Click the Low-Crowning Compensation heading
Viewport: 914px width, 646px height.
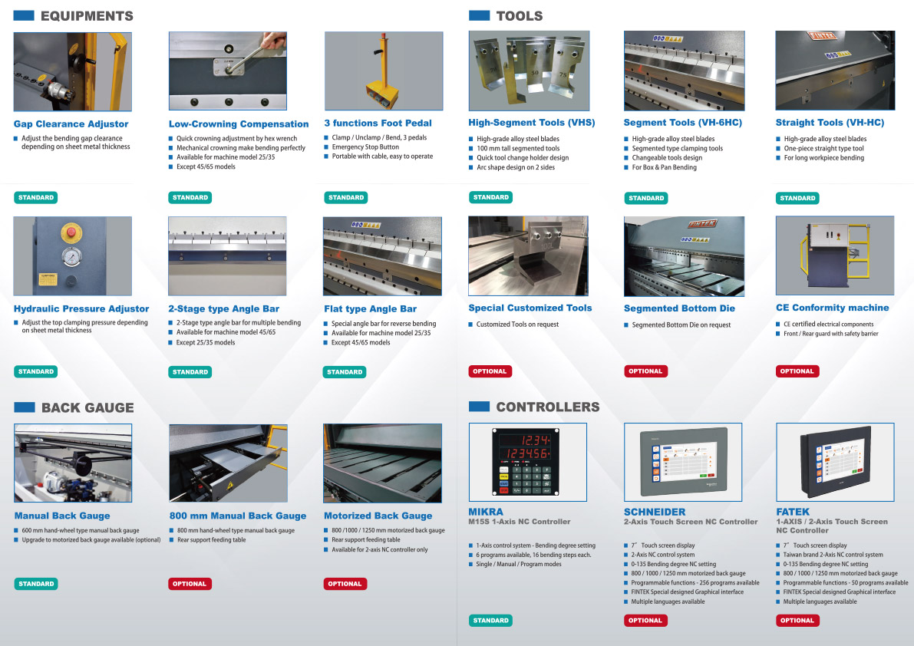(239, 124)
